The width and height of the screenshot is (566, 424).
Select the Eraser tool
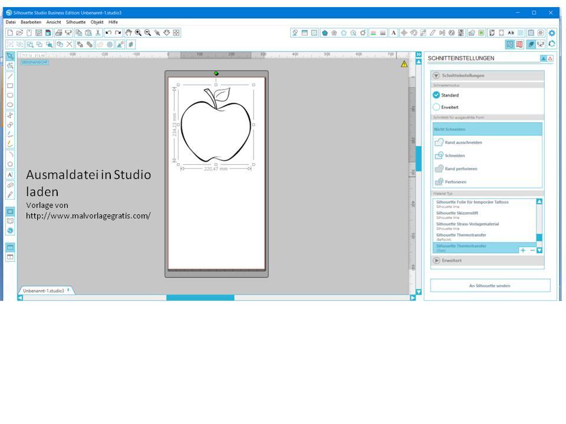pos(10,185)
